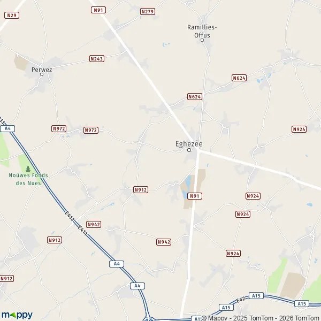Select the N279 road shield
Viewport: 321px width, 321px height.
click(148, 11)
